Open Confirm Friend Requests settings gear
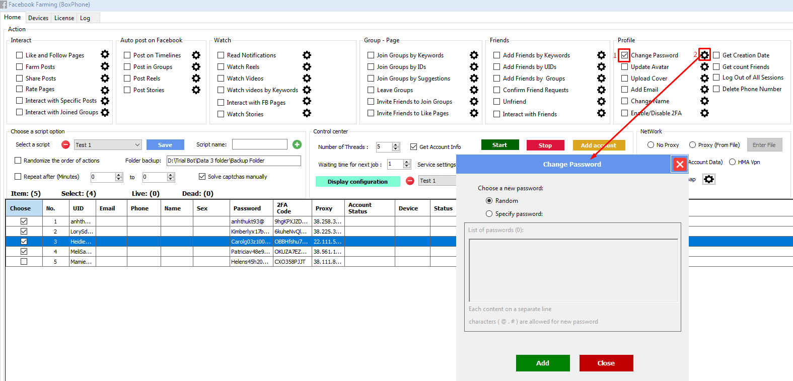793x381 pixels. coord(601,90)
